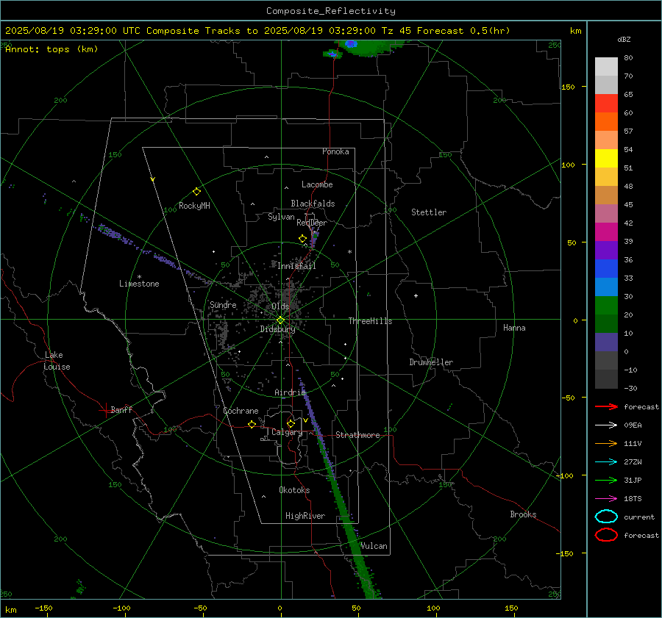The image size is (662, 618).
Task: Click the Innisfail label
Action: tap(296, 266)
